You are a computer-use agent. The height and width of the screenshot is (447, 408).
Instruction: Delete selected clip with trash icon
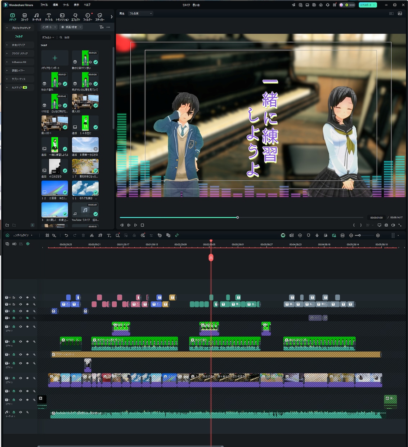(x=83, y=235)
